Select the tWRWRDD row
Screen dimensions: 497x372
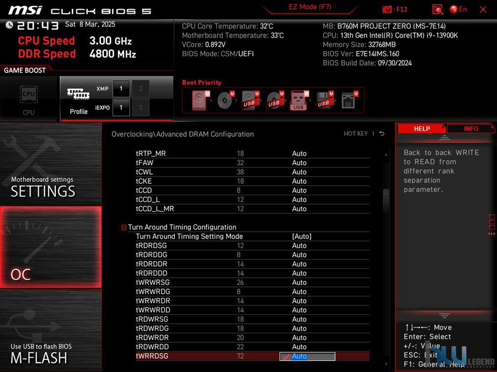(253, 310)
